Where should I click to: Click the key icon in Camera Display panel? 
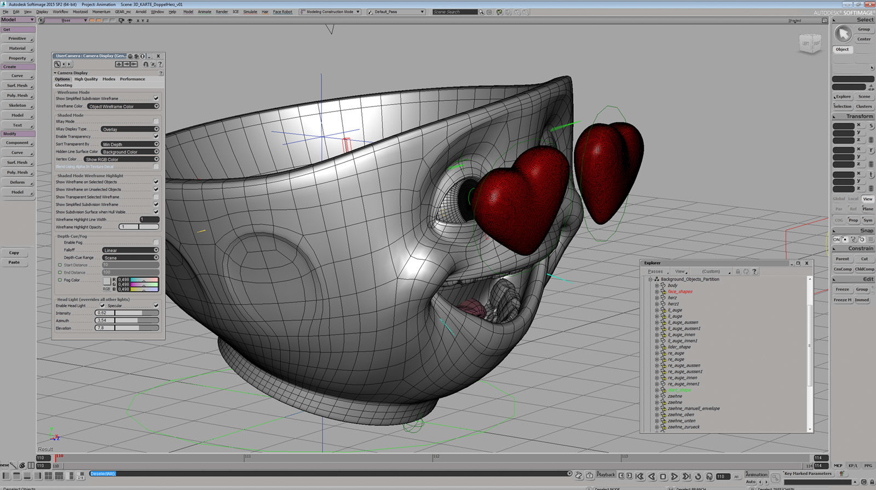tap(57, 64)
